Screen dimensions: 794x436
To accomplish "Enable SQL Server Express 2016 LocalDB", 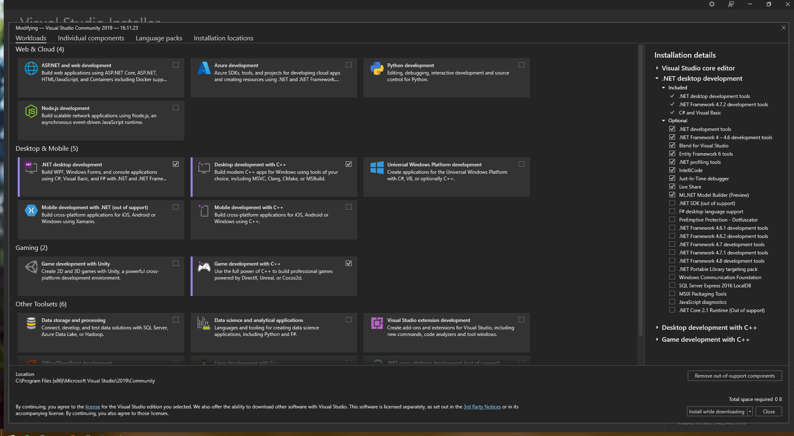I will pos(672,285).
